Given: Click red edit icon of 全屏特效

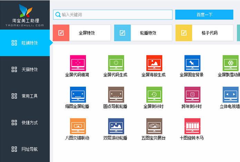Looking at the screenshot, I should 61,33.
